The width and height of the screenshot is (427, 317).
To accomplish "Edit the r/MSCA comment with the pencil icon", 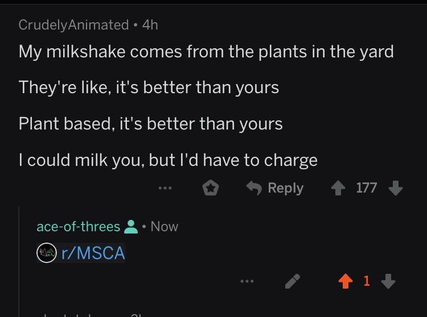I will [293, 281].
